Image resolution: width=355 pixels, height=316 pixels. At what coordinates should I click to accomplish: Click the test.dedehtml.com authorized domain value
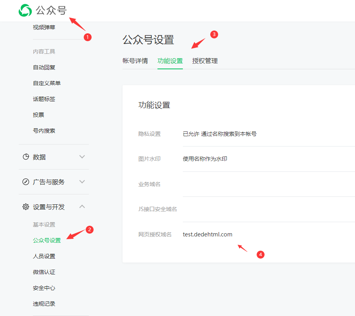[207, 234]
